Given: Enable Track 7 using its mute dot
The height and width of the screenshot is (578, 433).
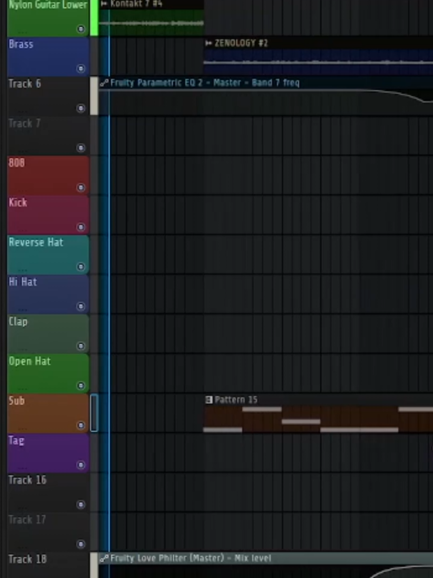Looking at the screenshot, I should pos(81,148).
